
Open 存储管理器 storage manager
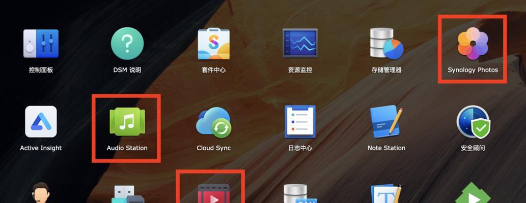pos(386,44)
